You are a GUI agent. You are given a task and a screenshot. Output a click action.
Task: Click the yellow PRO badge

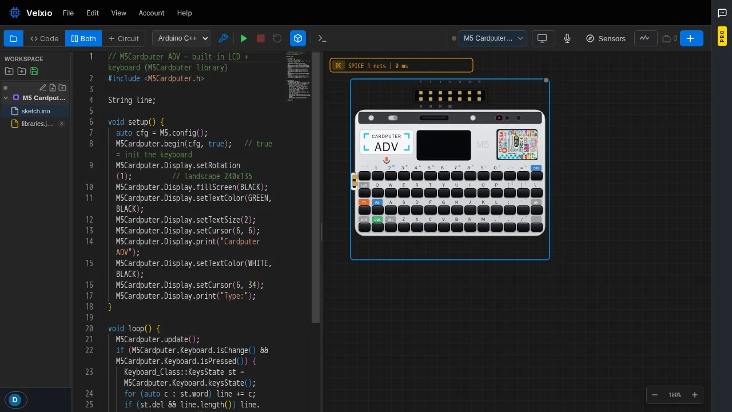(x=722, y=36)
